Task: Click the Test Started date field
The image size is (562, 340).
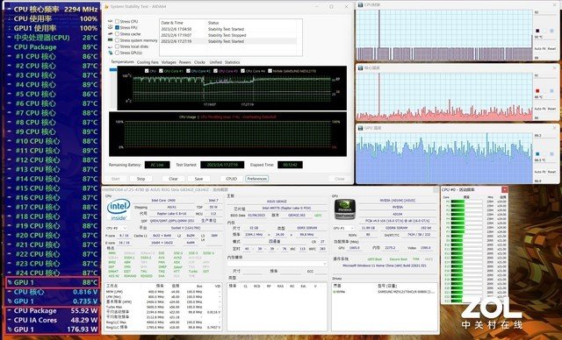Action: coord(222,165)
